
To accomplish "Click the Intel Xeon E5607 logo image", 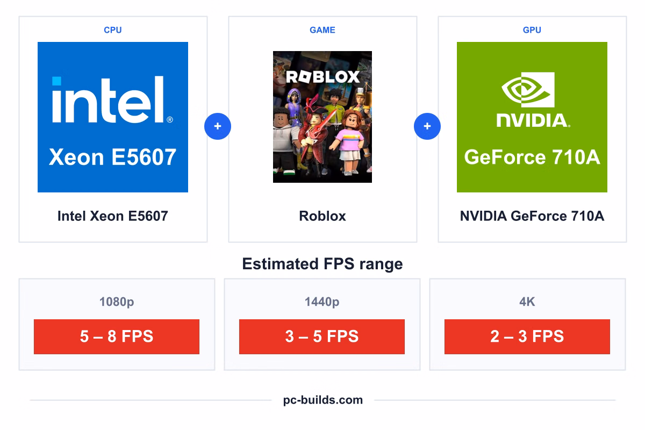I will [x=113, y=117].
